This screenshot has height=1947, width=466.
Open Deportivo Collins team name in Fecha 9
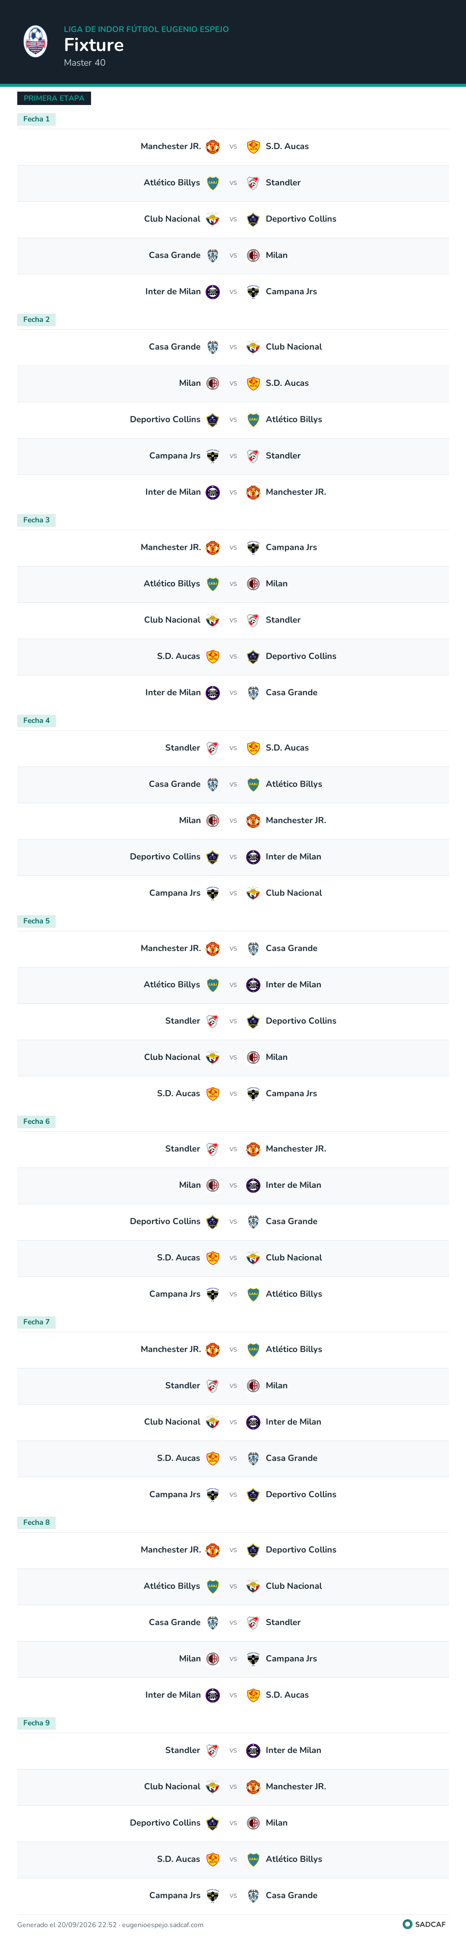click(x=165, y=1822)
